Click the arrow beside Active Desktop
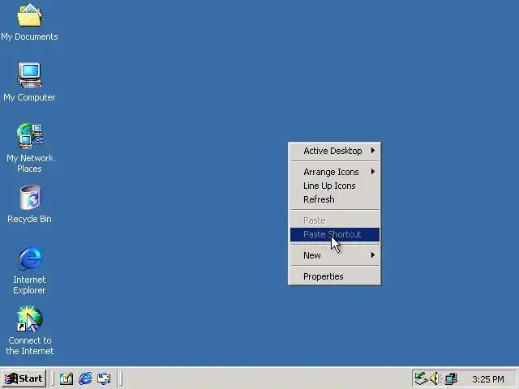Screen dimensions: 519x389 click(x=373, y=151)
